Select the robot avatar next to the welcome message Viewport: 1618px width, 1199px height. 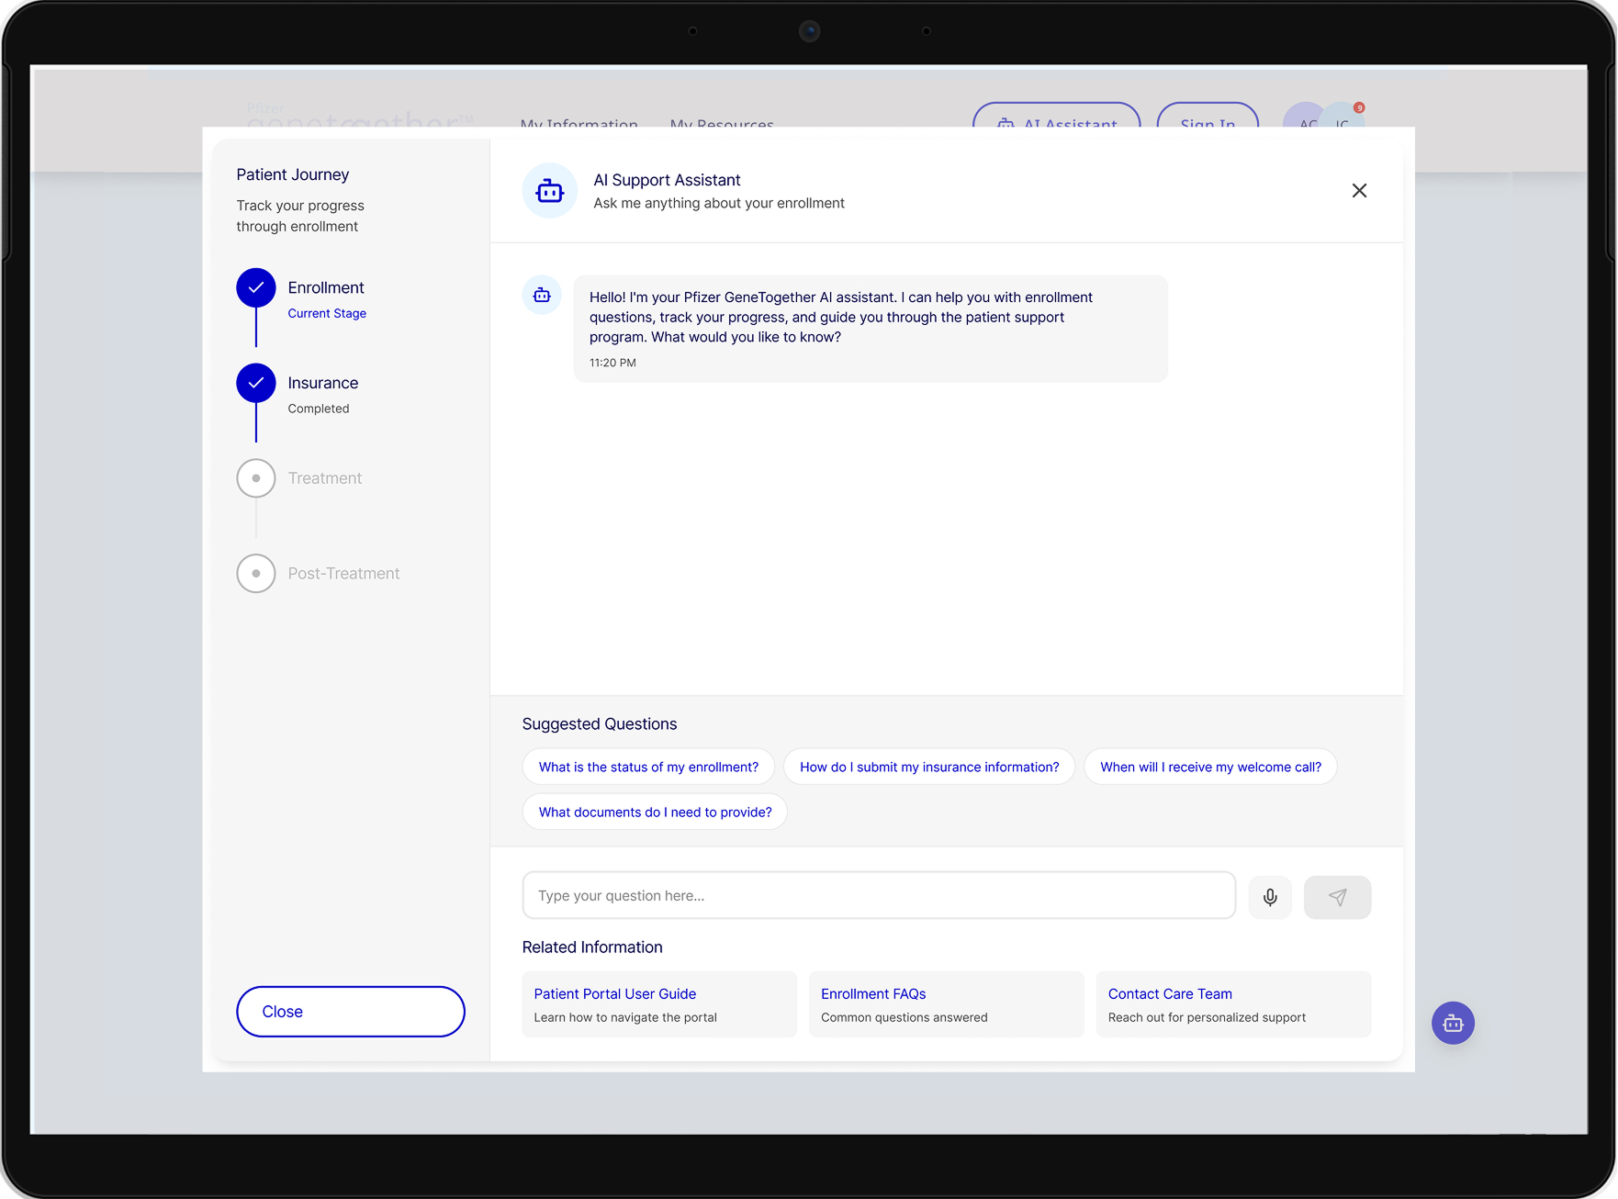(542, 295)
